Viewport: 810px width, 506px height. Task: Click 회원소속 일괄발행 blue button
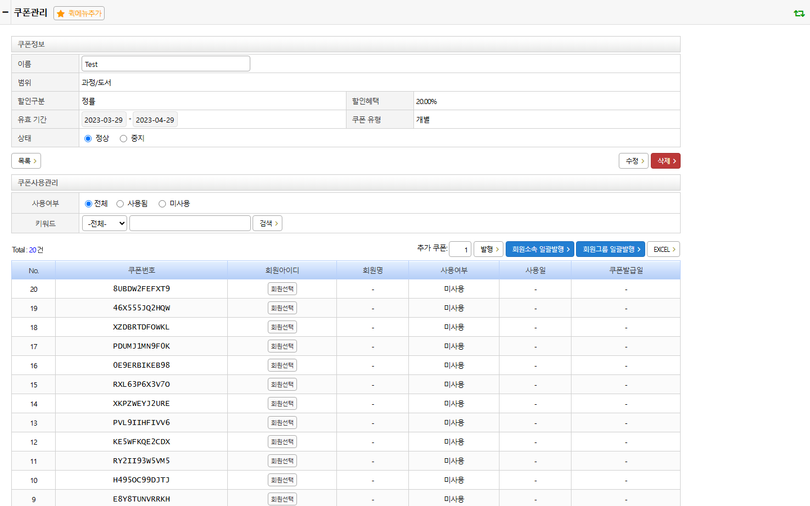540,249
